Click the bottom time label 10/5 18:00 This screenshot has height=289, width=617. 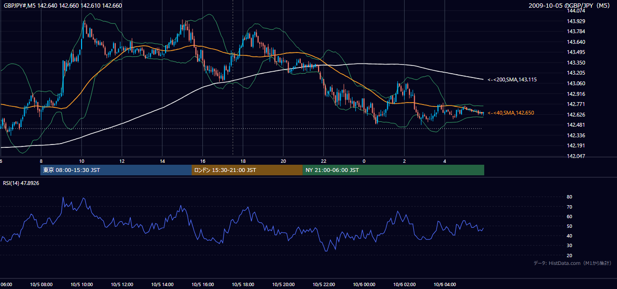(x=243, y=285)
